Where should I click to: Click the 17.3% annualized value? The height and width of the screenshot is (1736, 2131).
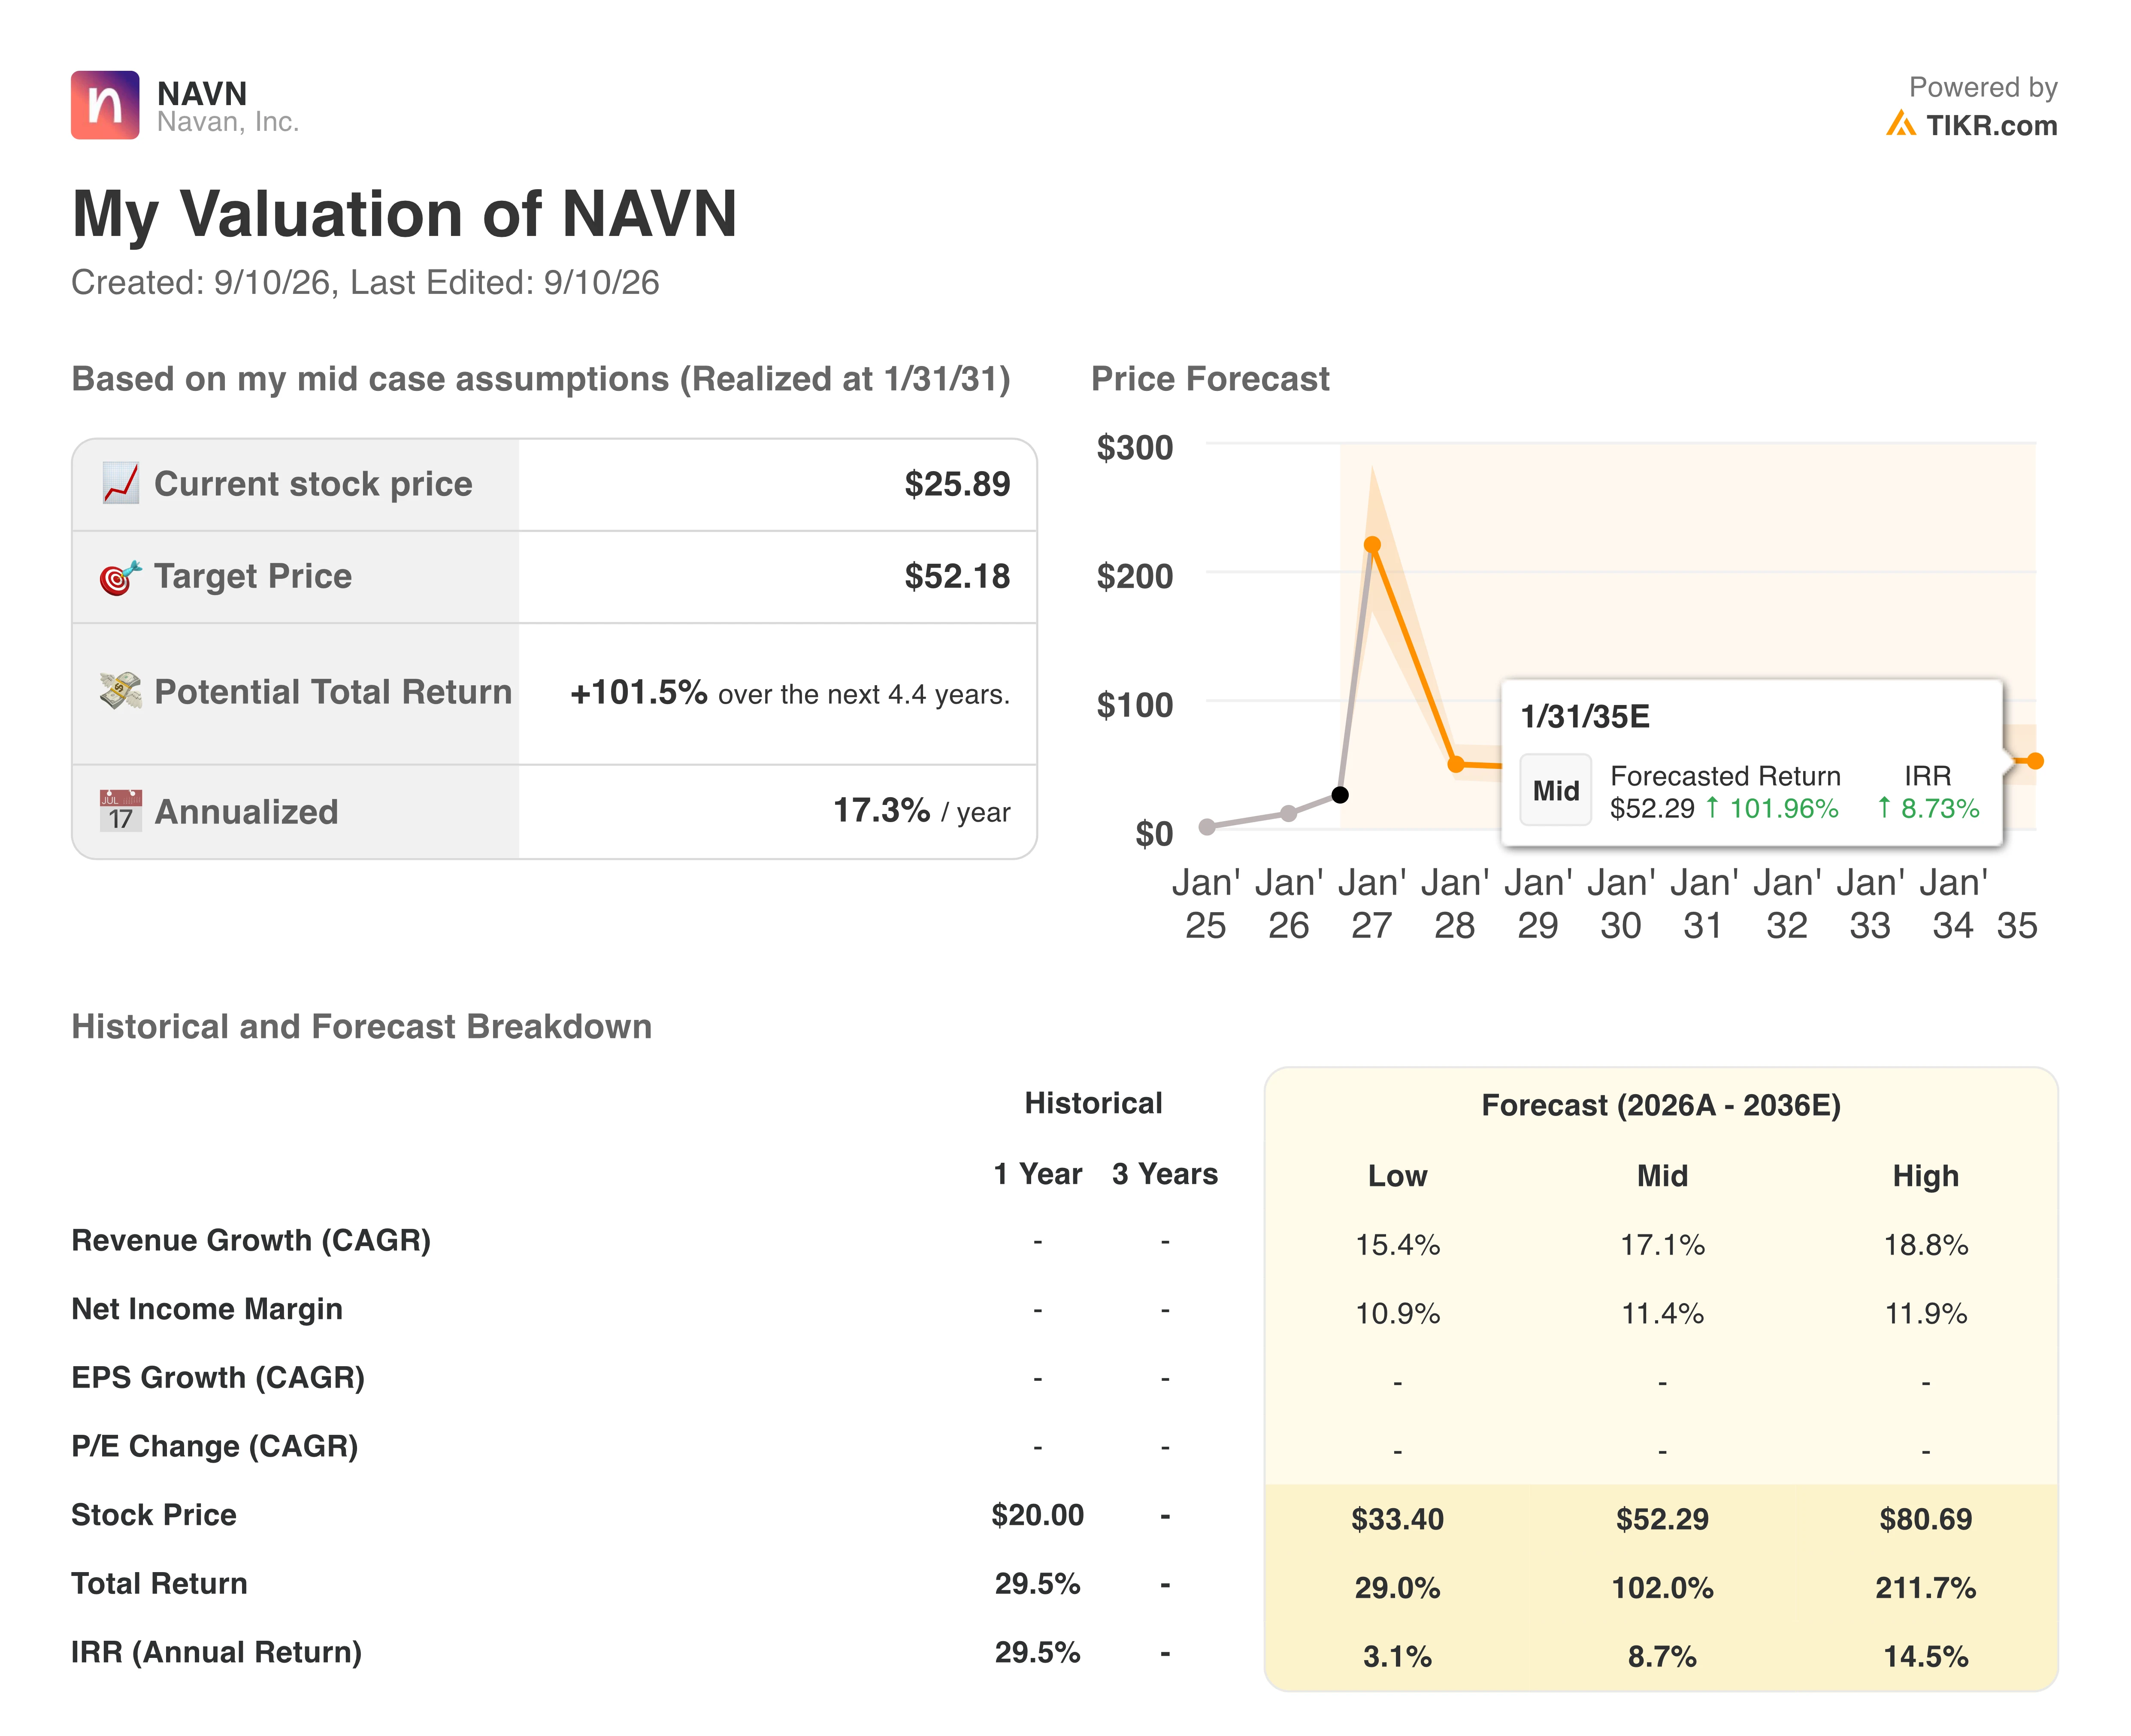pyautogui.click(x=881, y=810)
